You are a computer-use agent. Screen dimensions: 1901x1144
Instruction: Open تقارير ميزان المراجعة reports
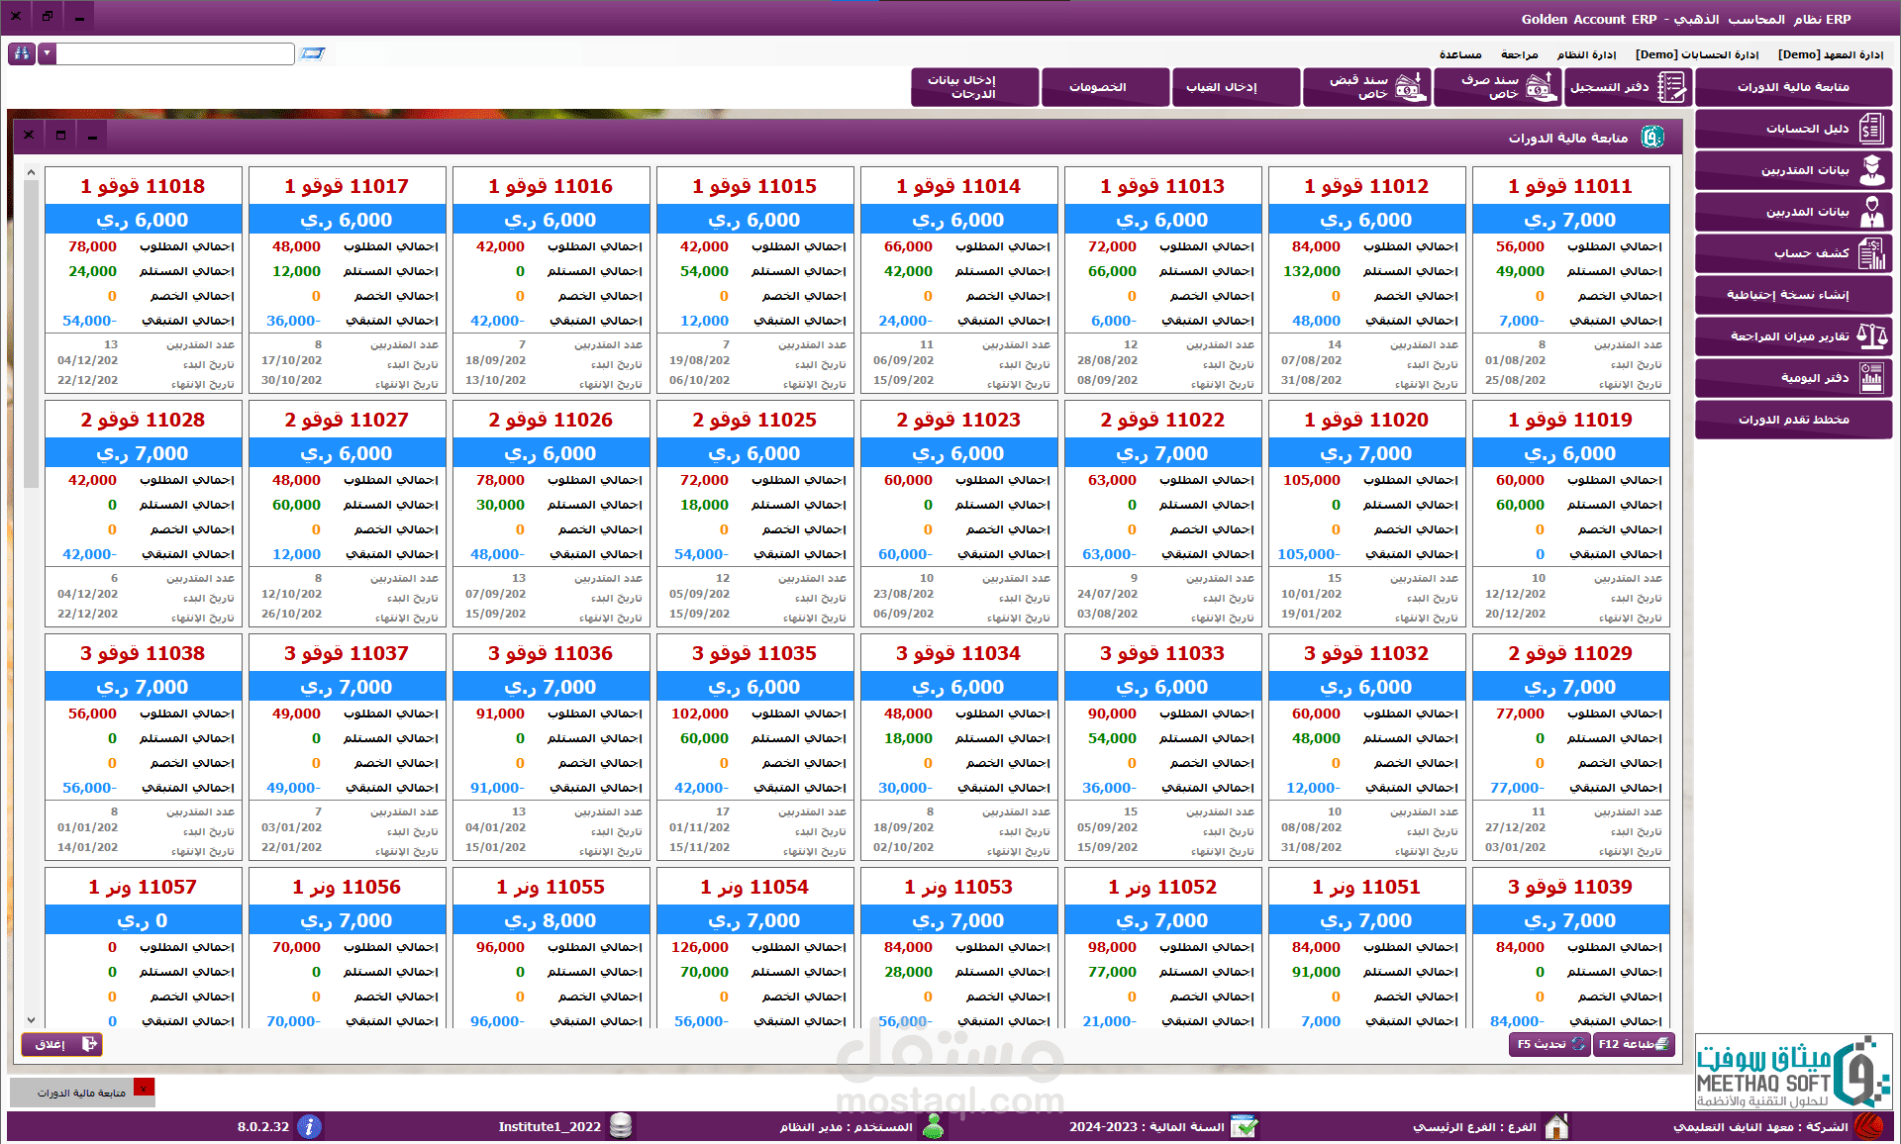pyautogui.click(x=1792, y=336)
